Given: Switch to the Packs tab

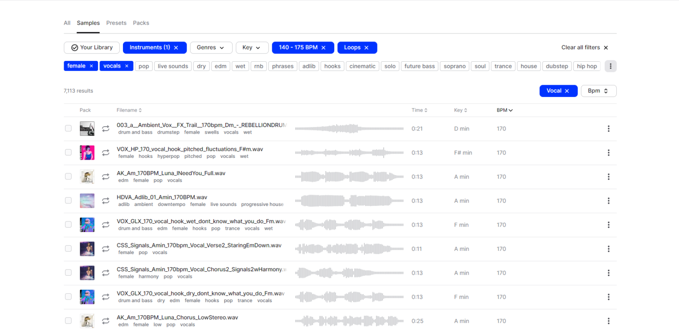Looking at the screenshot, I should pos(141,22).
